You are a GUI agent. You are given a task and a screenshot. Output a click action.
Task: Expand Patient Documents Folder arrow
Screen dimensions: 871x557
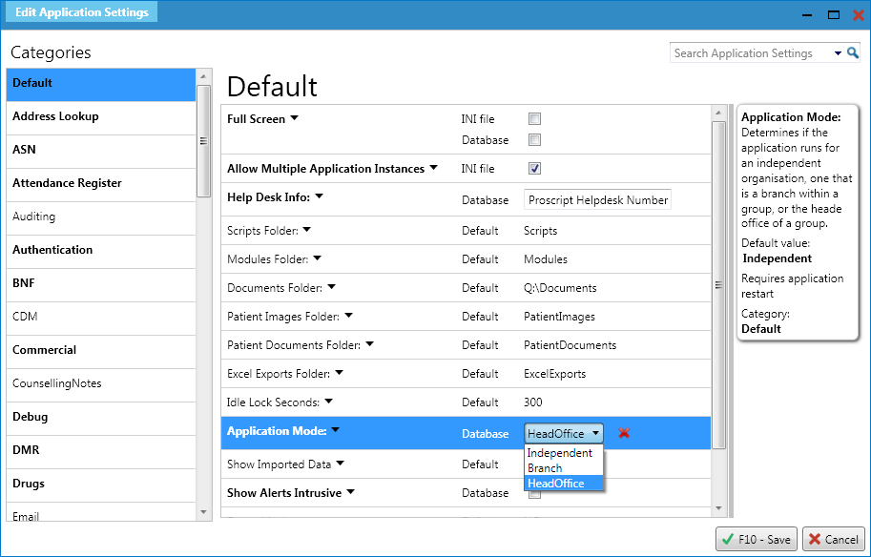pyautogui.click(x=370, y=344)
